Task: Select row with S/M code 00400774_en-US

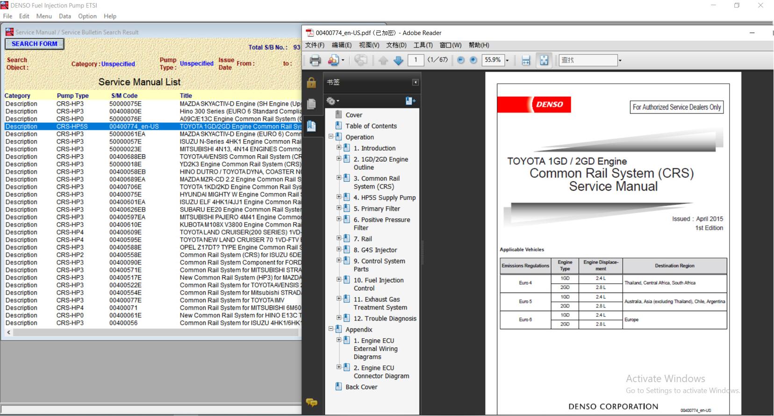Action: (153, 126)
